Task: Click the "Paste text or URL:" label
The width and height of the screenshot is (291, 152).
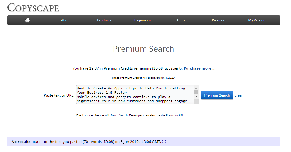Action: point(59,95)
